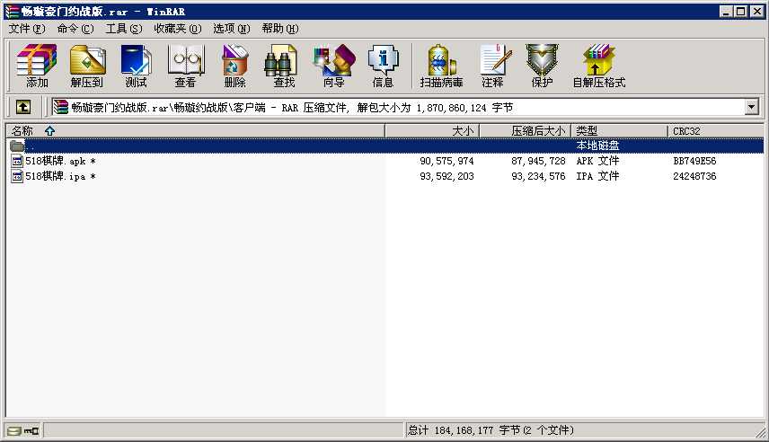The width and height of the screenshot is (769, 442).
Task: Click the key password icon in status bar
Action: point(31,430)
